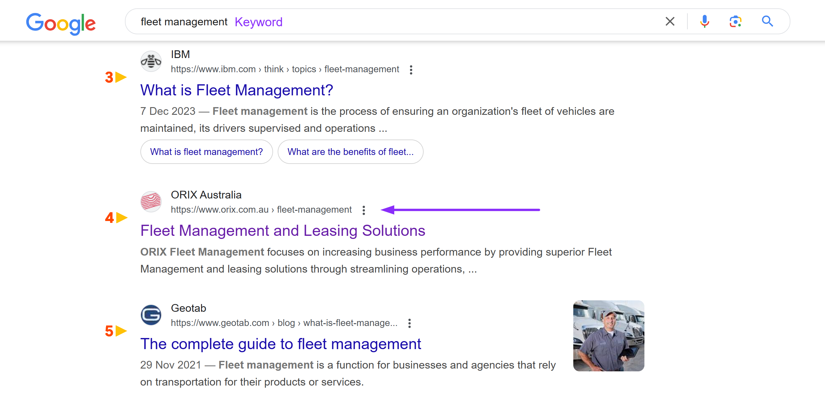This screenshot has height=409, width=825.
Task: Click the '7 Dec 2023' snippet date
Action: pos(168,111)
